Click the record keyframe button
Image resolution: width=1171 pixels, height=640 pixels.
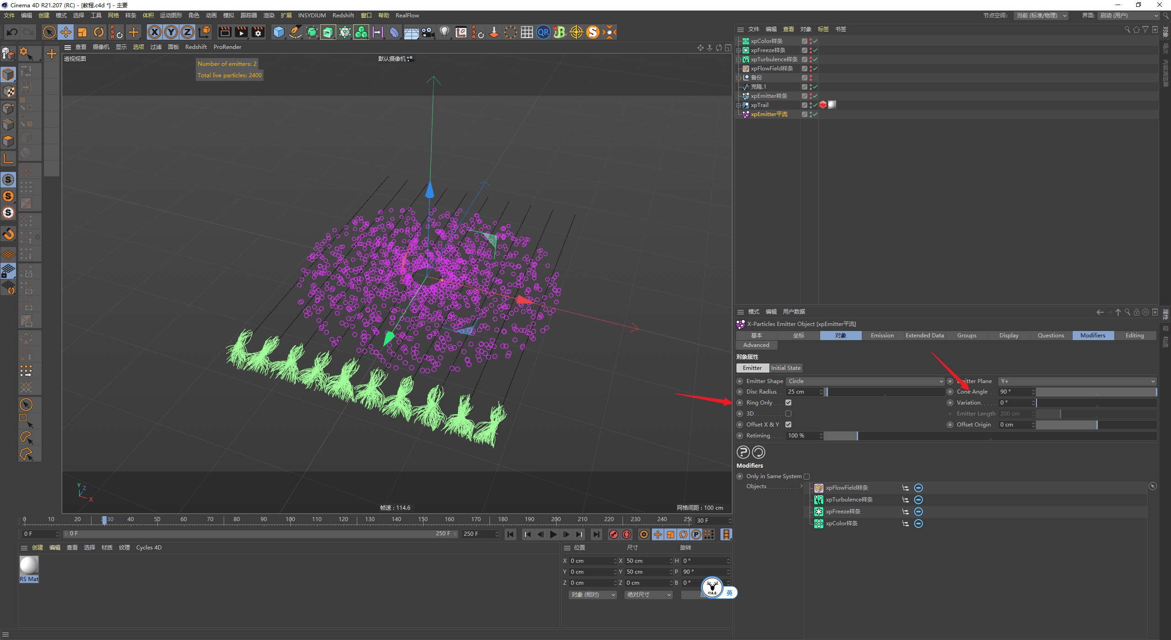613,534
